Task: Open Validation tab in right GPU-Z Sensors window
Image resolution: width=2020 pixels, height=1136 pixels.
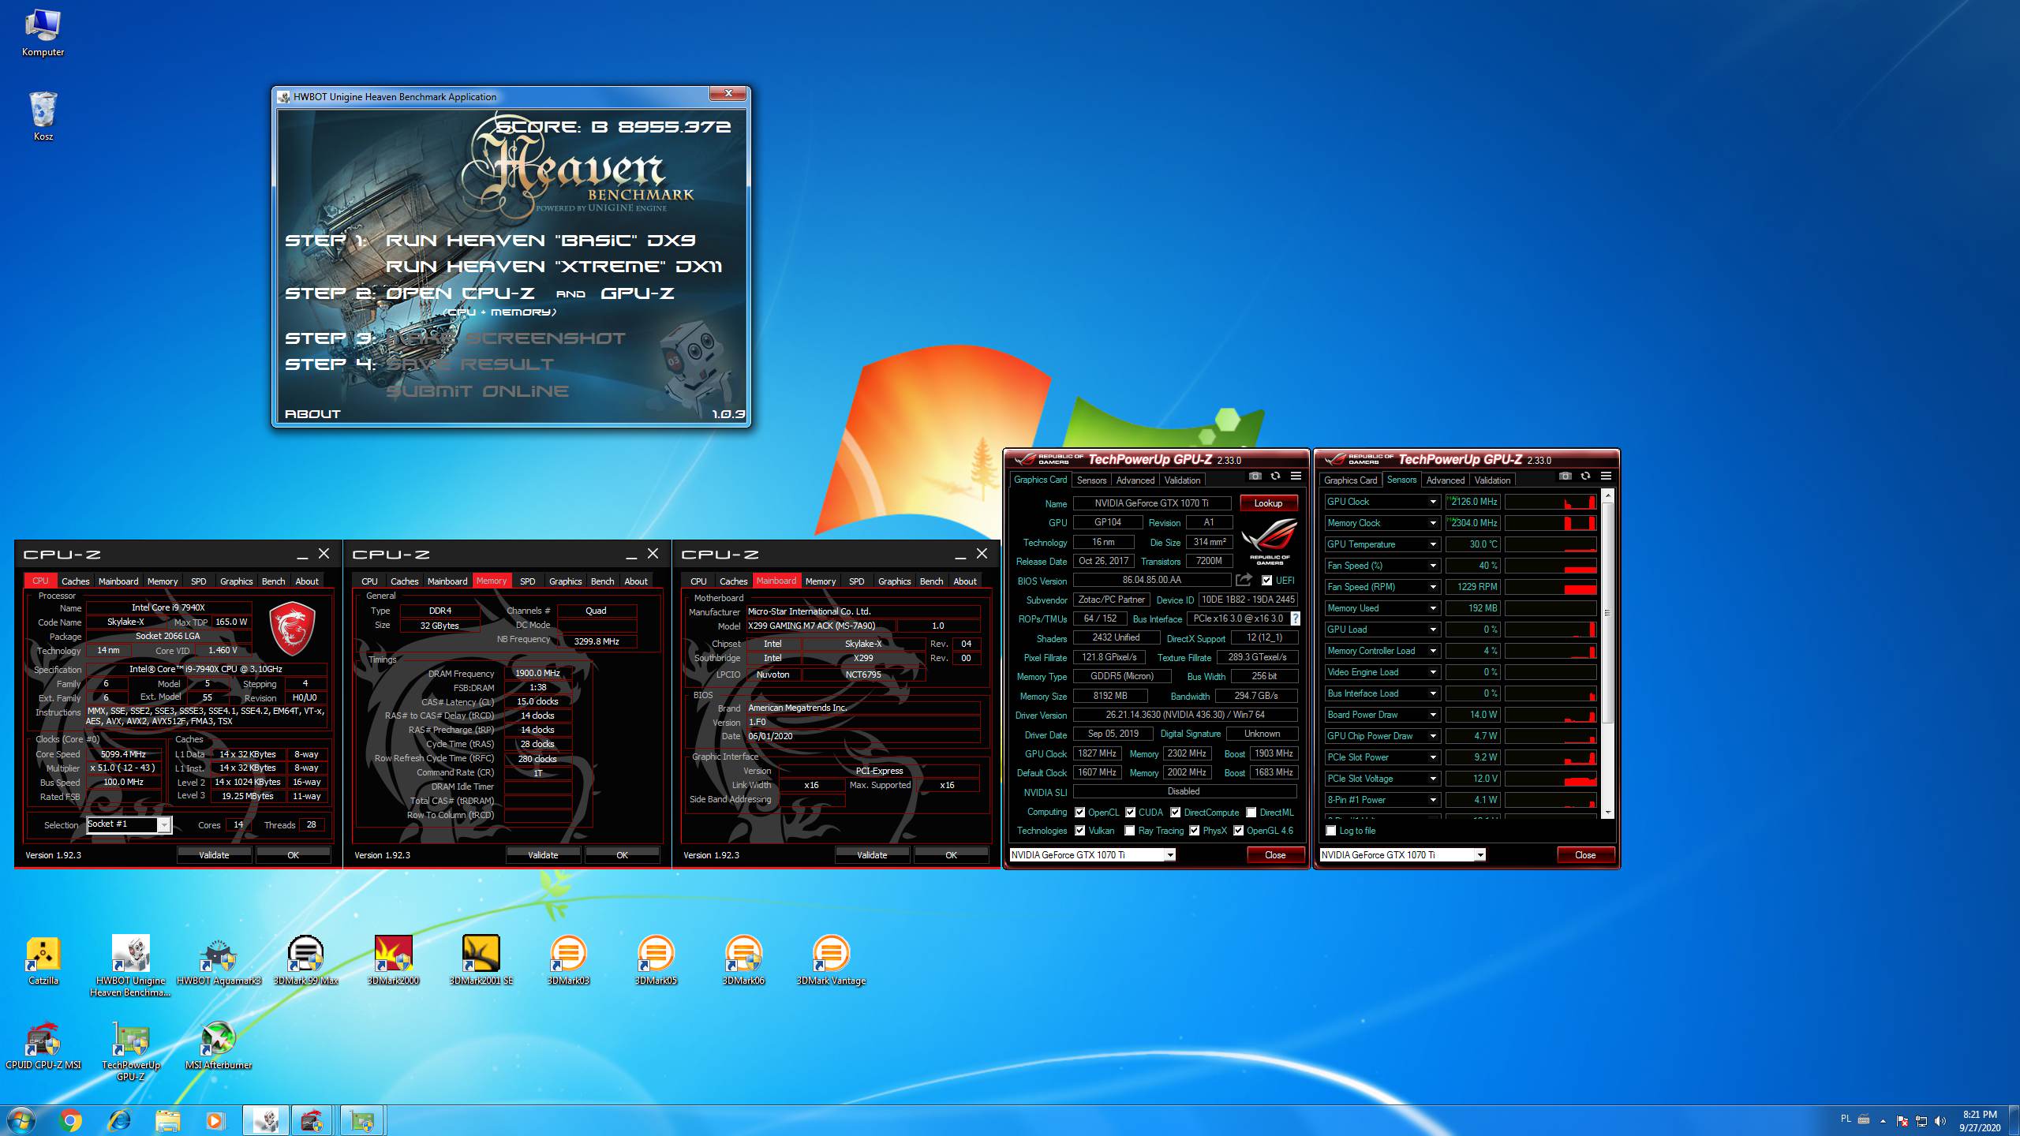Action: click(x=1492, y=480)
